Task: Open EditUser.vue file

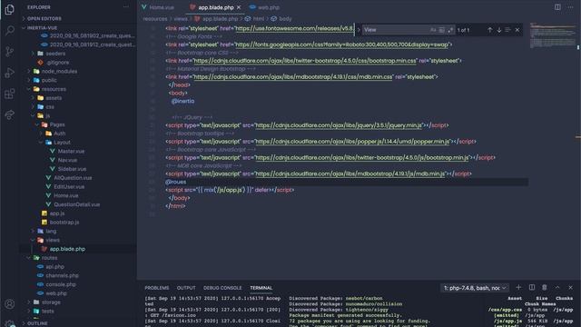Action: coord(69,187)
